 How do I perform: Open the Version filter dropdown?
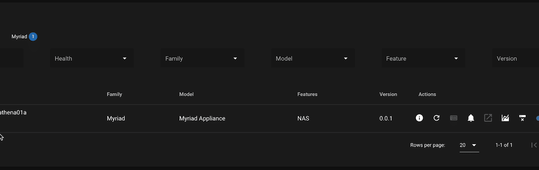point(516,59)
